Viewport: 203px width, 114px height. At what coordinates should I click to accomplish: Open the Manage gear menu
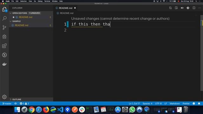[4, 97]
